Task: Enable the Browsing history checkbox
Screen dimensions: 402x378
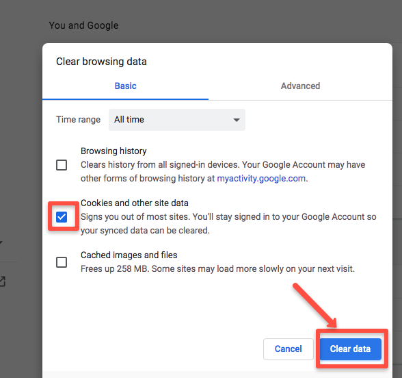Action: coord(62,165)
